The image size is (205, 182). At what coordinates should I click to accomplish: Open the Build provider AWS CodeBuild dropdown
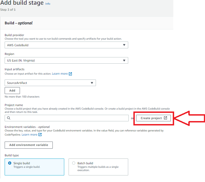[66, 45]
